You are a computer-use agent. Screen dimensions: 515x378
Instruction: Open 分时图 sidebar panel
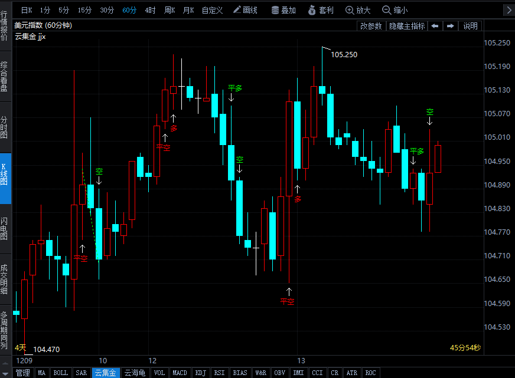tap(4, 127)
